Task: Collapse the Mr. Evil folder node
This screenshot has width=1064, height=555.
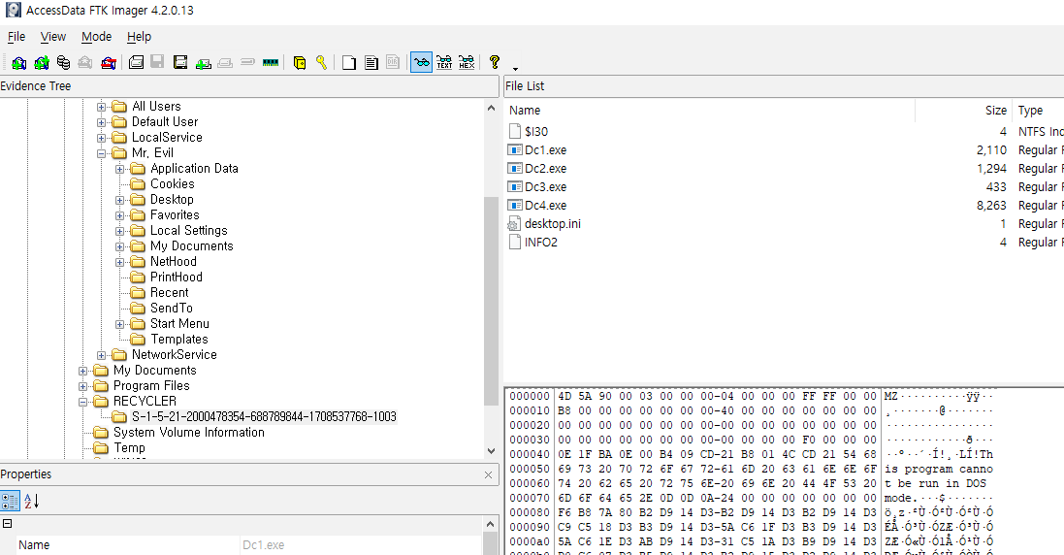Action: click(x=101, y=153)
